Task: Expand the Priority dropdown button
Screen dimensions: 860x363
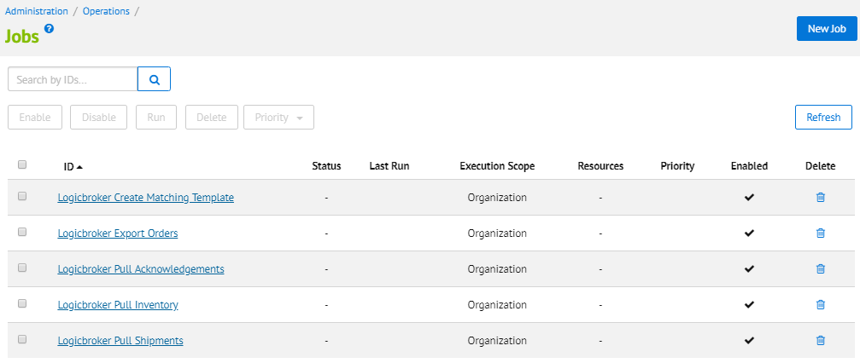Action: 278,118
